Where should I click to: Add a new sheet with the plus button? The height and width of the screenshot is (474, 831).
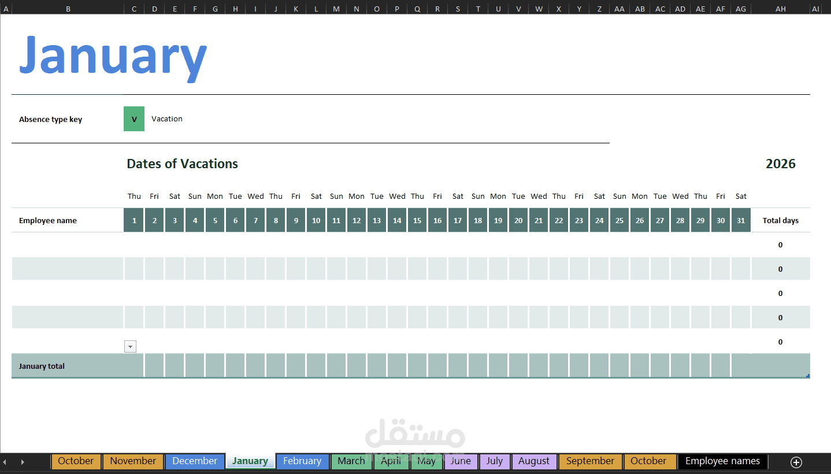[796, 462]
